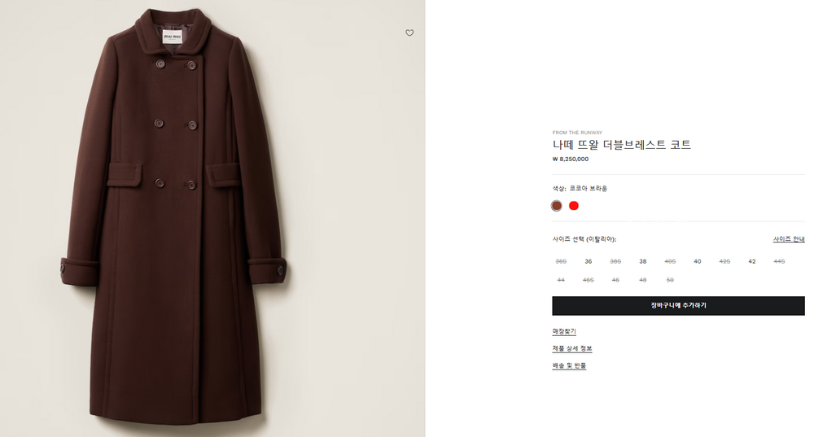Select the cocoa brown color swatch
Viewport: 814px width, 437px height.
[x=557, y=206]
